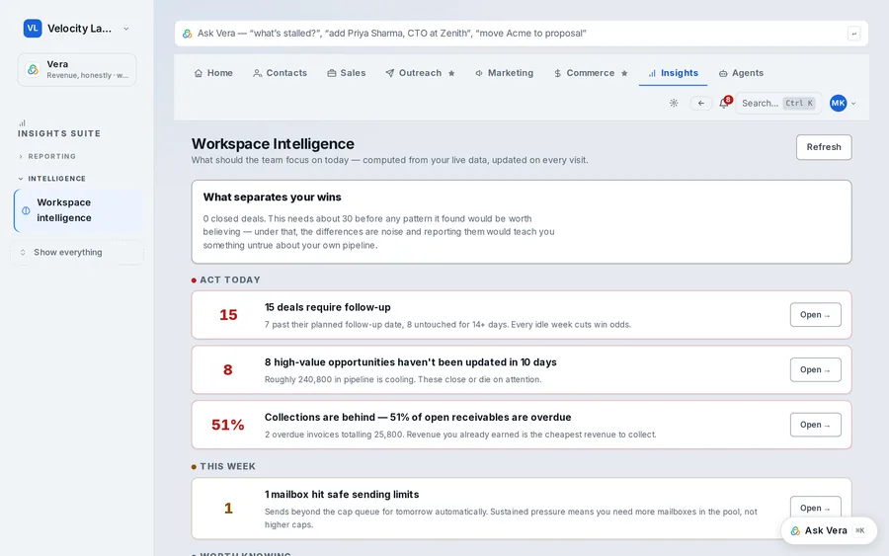Go to the Home tab
The height and width of the screenshot is (556, 889).
point(213,73)
